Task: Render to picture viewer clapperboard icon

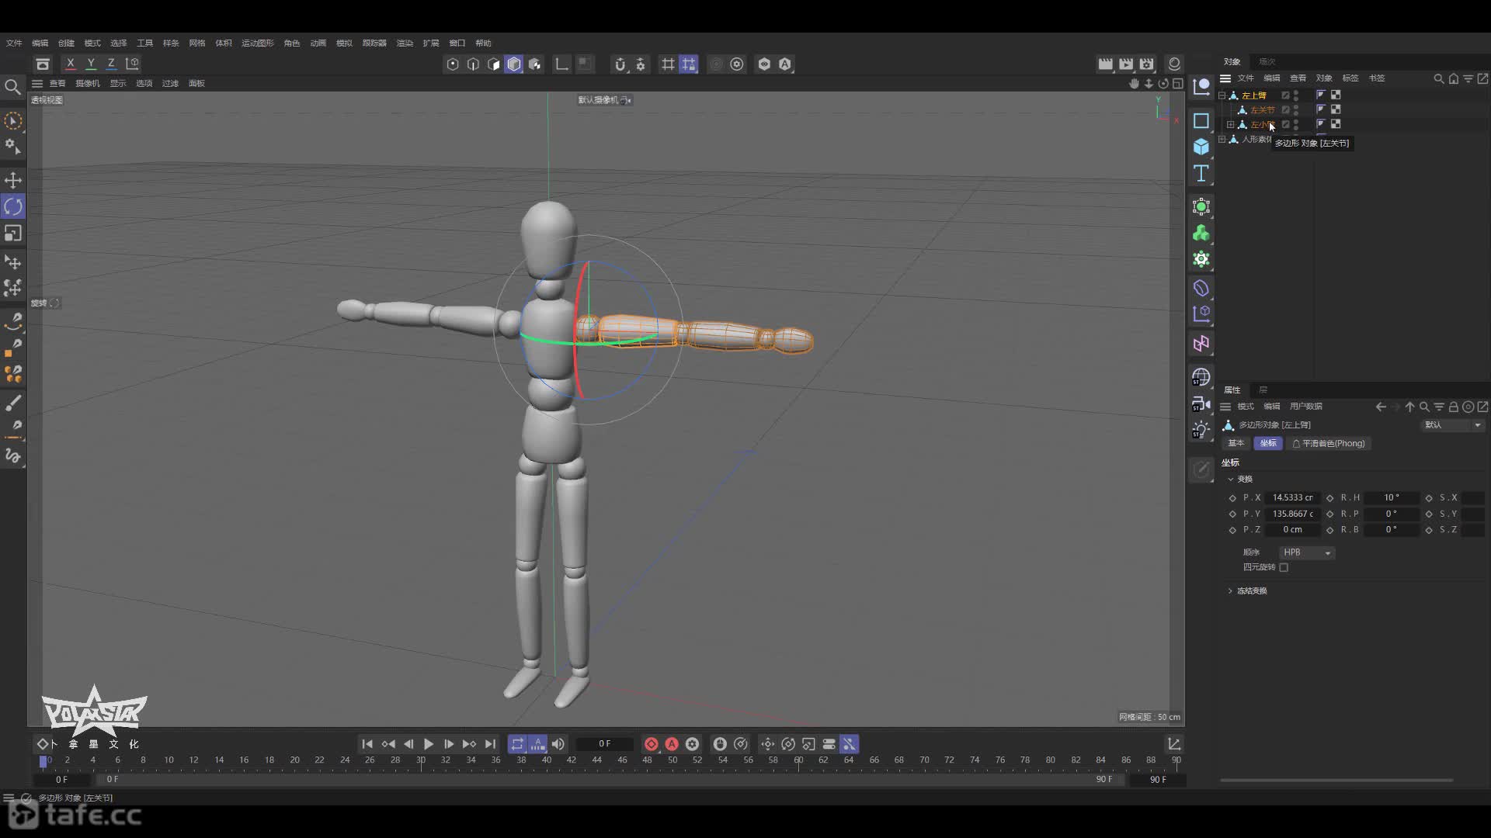Action: [1126, 64]
